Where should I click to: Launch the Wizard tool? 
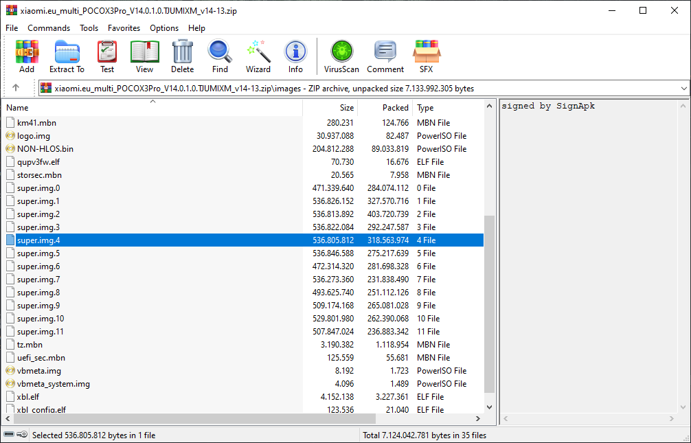coord(258,56)
